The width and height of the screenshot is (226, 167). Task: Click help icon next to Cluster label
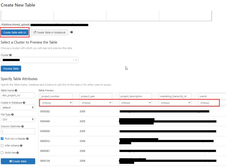[10, 55]
